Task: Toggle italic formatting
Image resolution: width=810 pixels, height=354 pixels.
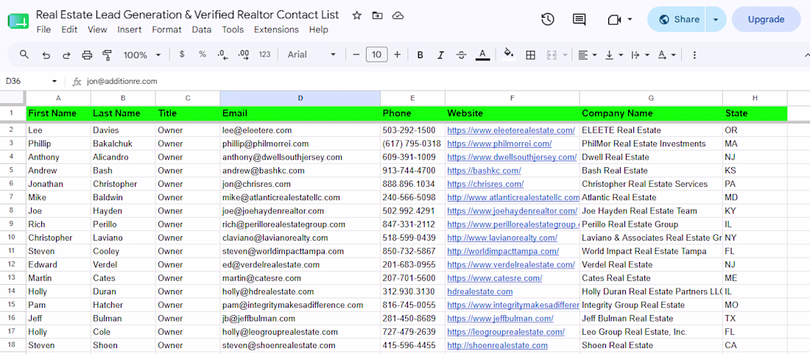Action: (x=440, y=54)
